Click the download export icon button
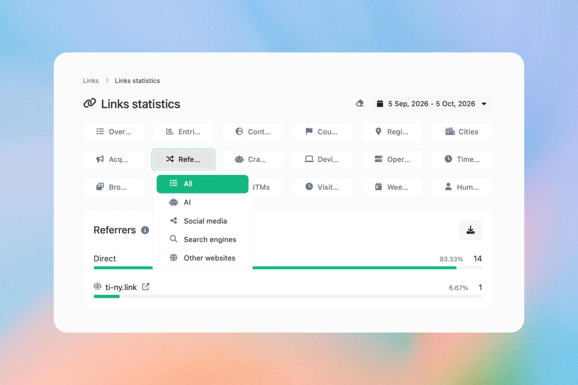The height and width of the screenshot is (385, 578). (470, 230)
